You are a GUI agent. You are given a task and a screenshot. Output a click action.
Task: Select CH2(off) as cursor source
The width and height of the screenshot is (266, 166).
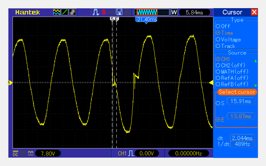231,65
